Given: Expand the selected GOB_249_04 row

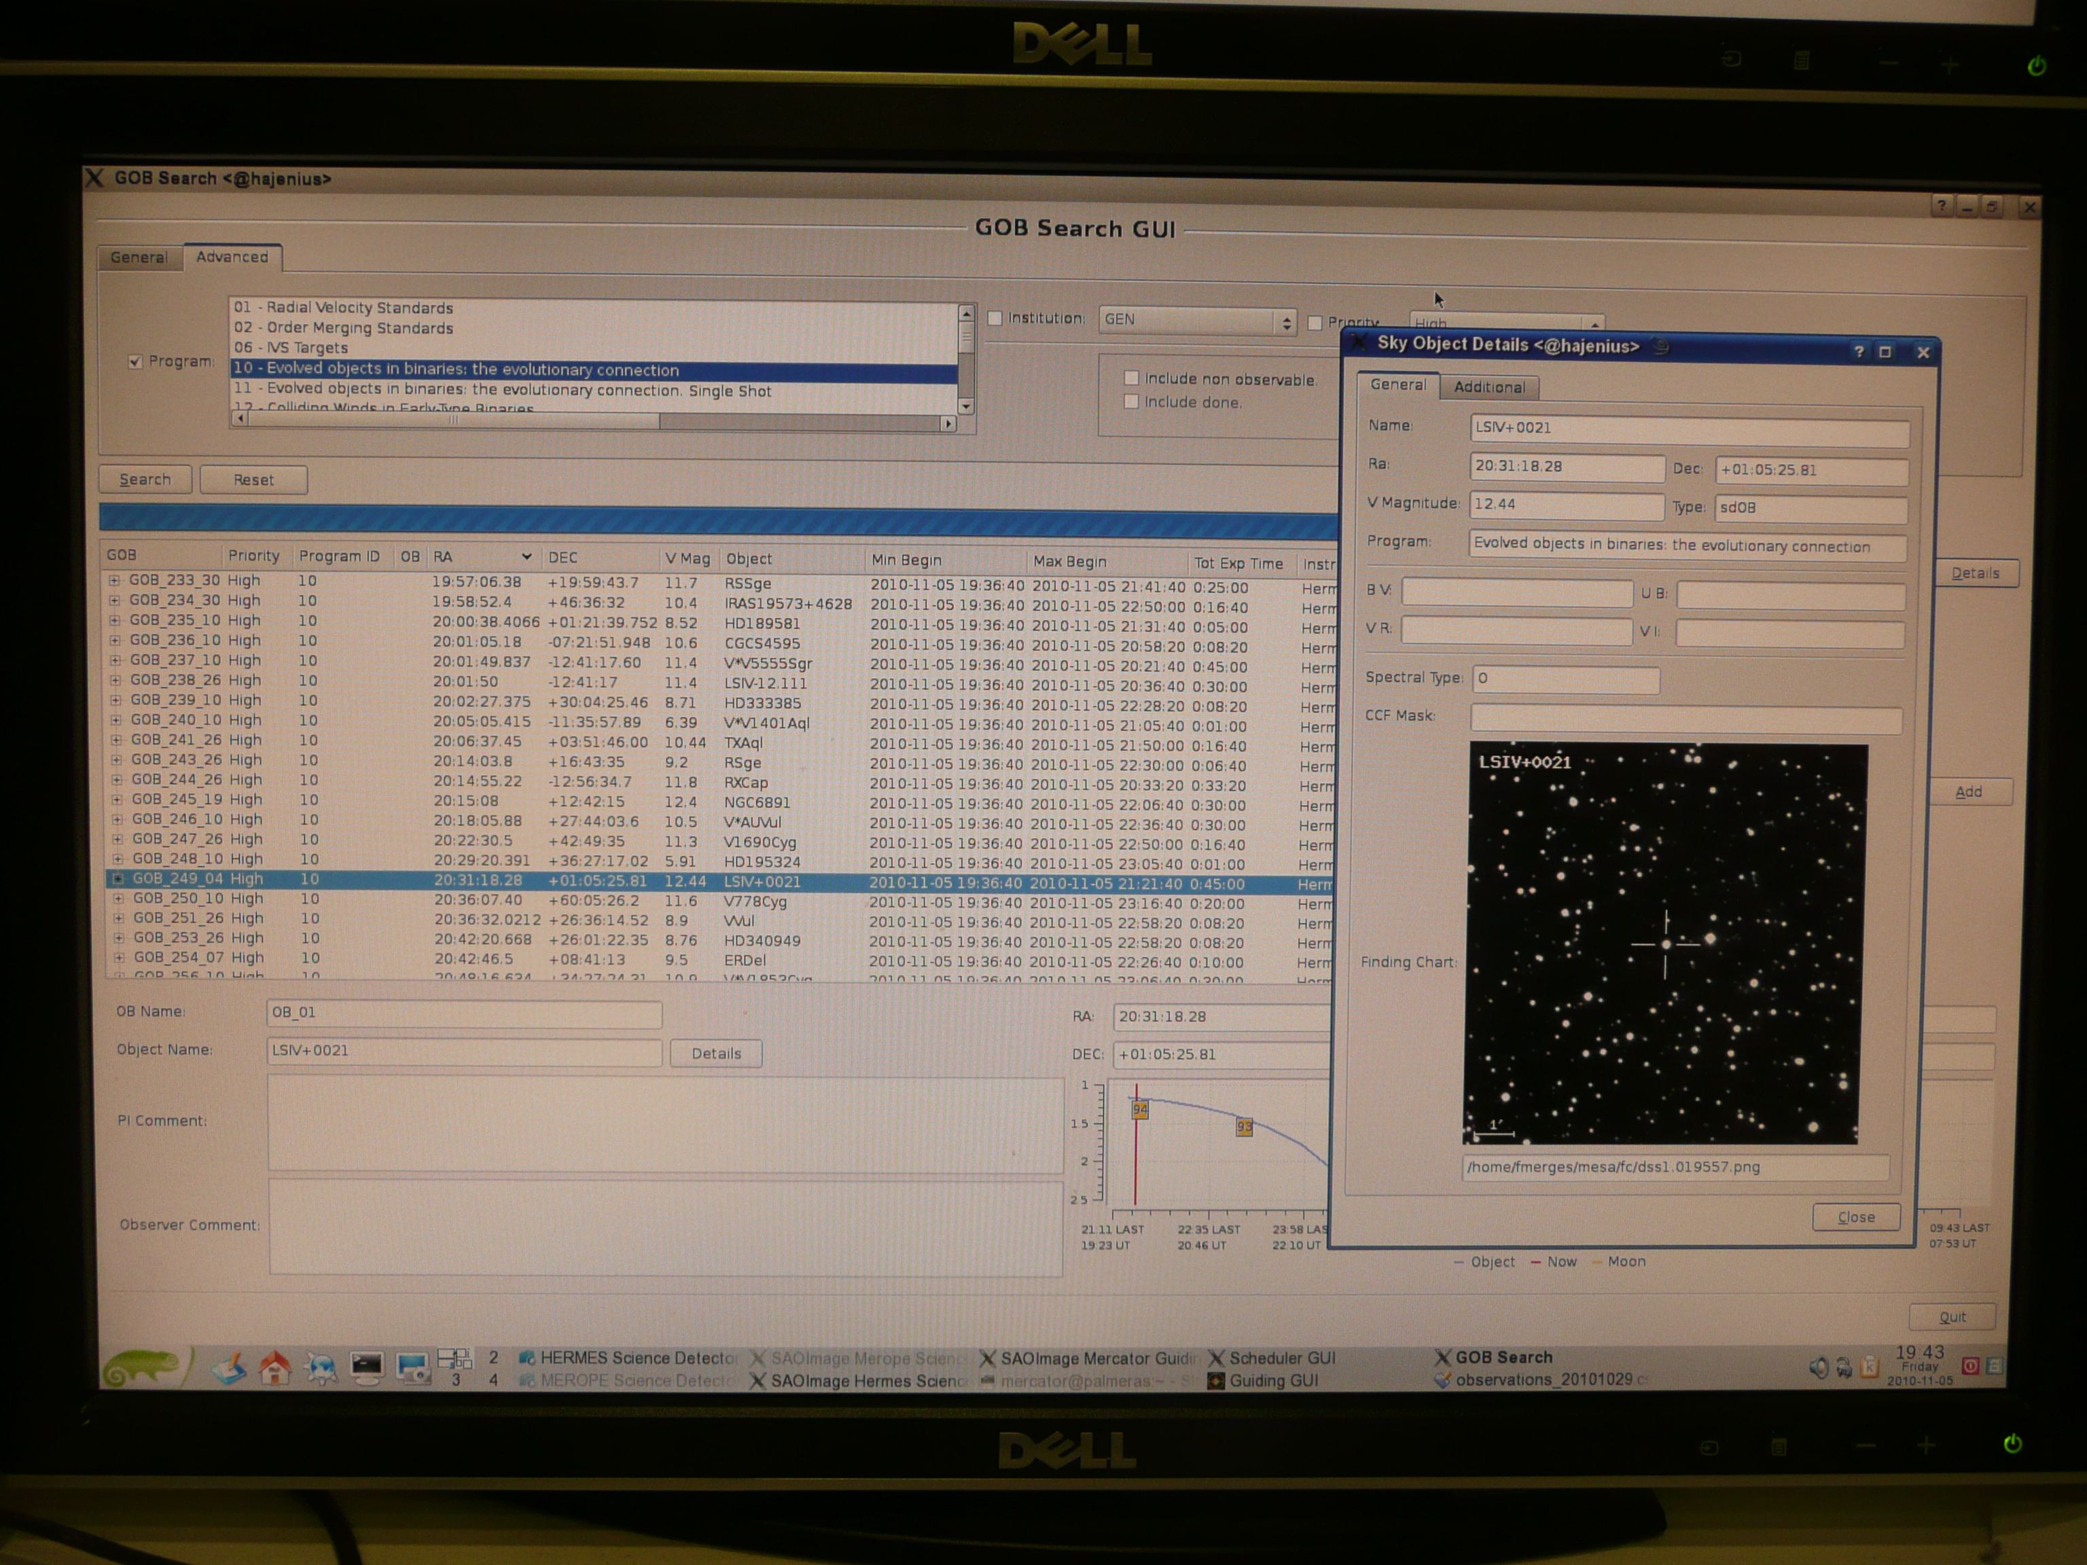Looking at the screenshot, I should click(x=118, y=878).
